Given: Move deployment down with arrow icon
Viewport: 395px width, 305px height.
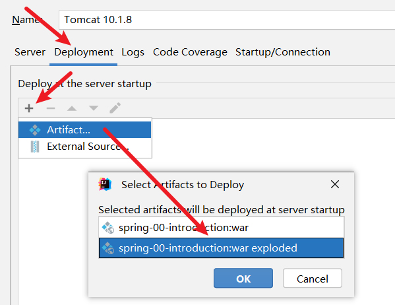Looking at the screenshot, I should click(94, 108).
